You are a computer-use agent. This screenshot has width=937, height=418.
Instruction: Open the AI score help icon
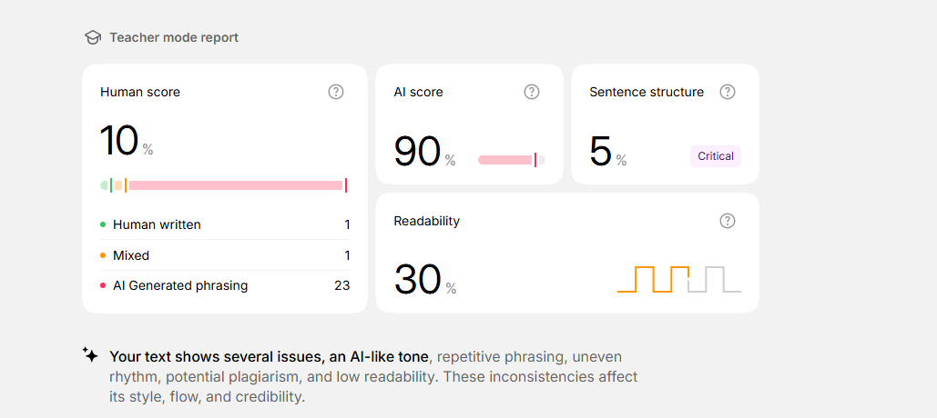coord(532,92)
